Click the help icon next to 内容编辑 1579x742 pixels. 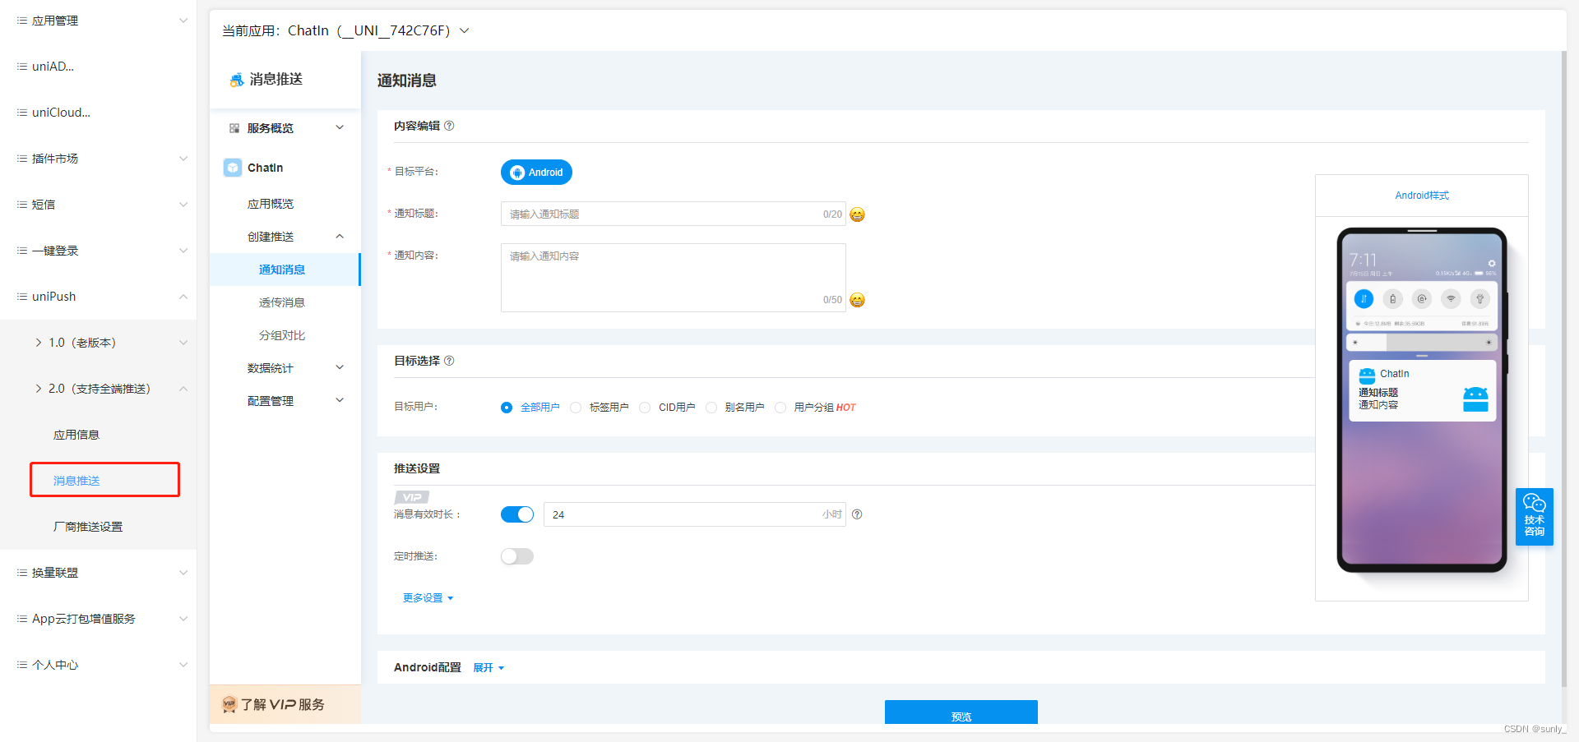[449, 126]
